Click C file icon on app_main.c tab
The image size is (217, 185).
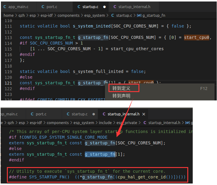5,7
